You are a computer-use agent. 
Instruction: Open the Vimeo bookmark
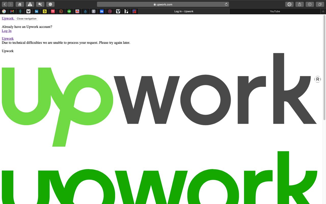pyautogui.click(x=118, y=11)
